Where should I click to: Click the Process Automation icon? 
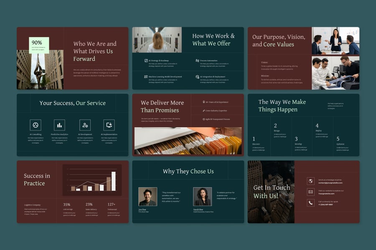click(197, 60)
